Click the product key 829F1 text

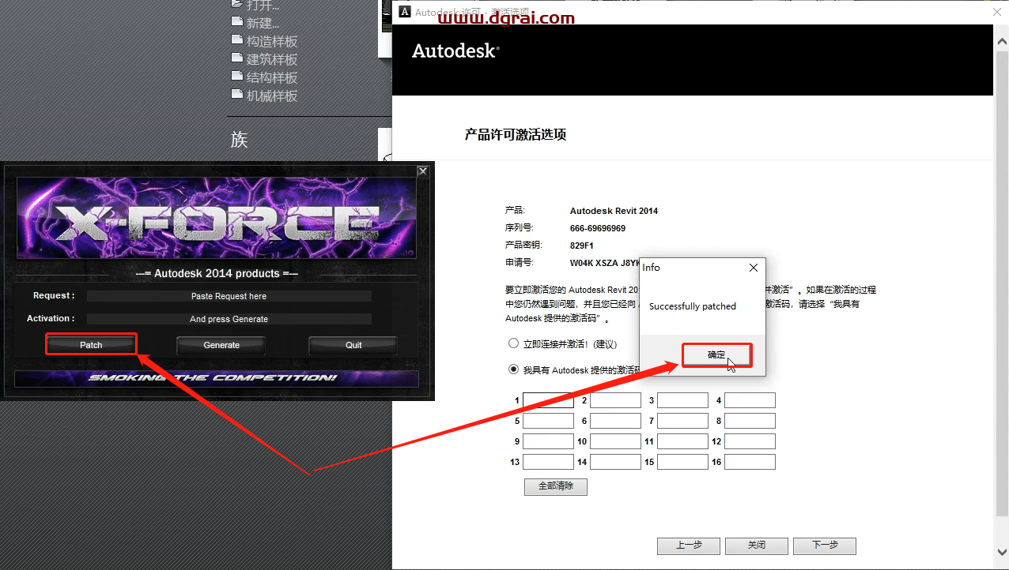coord(582,246)
